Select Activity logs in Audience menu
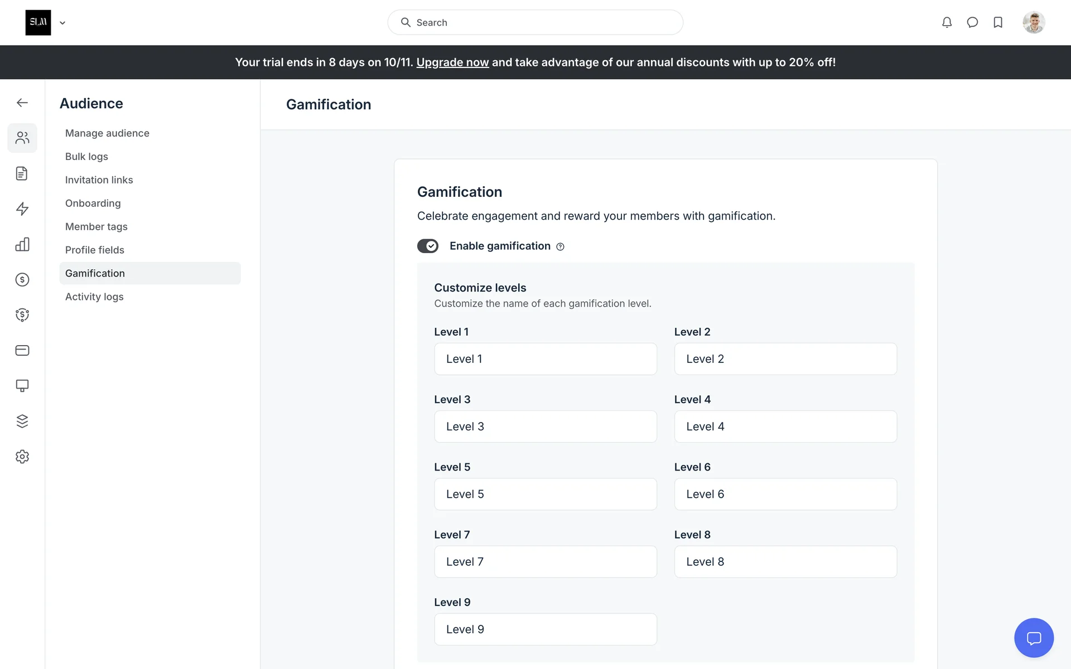The image size is (1071, 669). click(x=94, y=297)
